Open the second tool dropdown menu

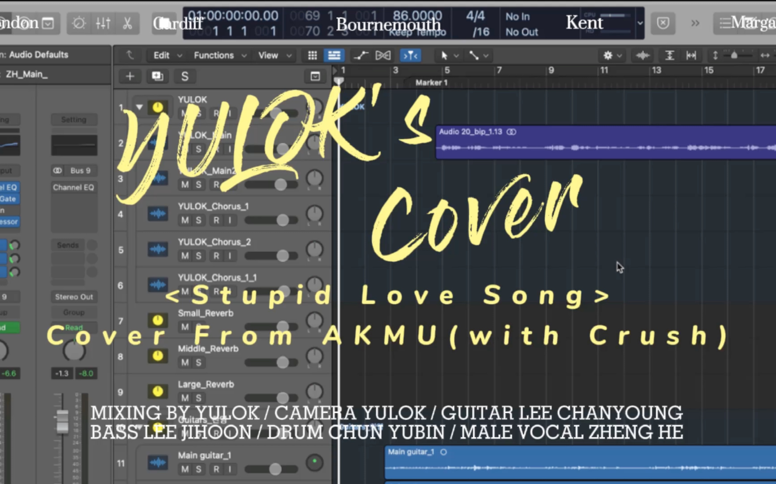pos(478,56)
